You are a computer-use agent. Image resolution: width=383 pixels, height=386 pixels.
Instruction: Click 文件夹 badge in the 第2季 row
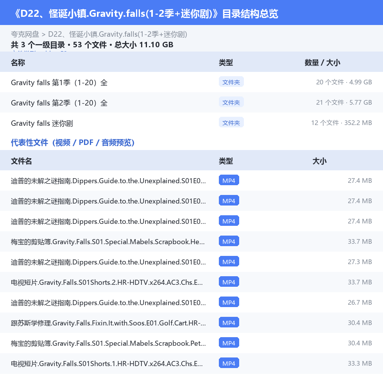point(231,102)
